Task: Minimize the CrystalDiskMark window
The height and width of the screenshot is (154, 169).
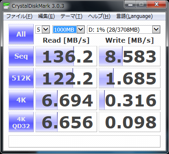Action: [130, 4]
